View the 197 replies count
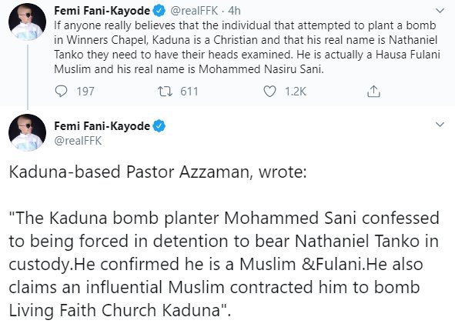The width and height of the screenshot is (455, 327). 85,92
